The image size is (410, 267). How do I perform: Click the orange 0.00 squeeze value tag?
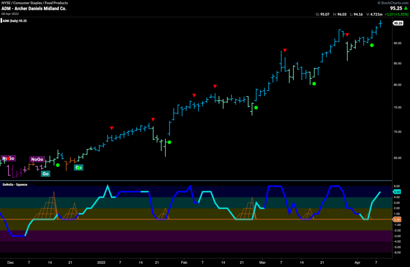(x=397, y=219)
